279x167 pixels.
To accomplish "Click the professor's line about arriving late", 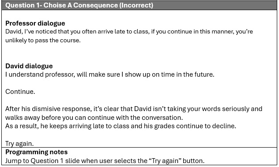I will (129, 32).
